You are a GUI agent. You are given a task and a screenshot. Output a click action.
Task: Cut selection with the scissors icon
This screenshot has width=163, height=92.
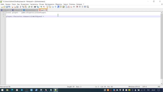[20, 7]
